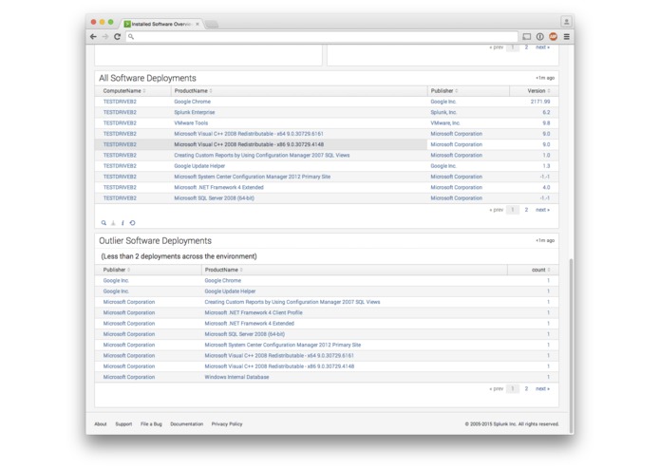Click VMware Tools product name
This screenshot has height=469, width=660.
(191, 123)
